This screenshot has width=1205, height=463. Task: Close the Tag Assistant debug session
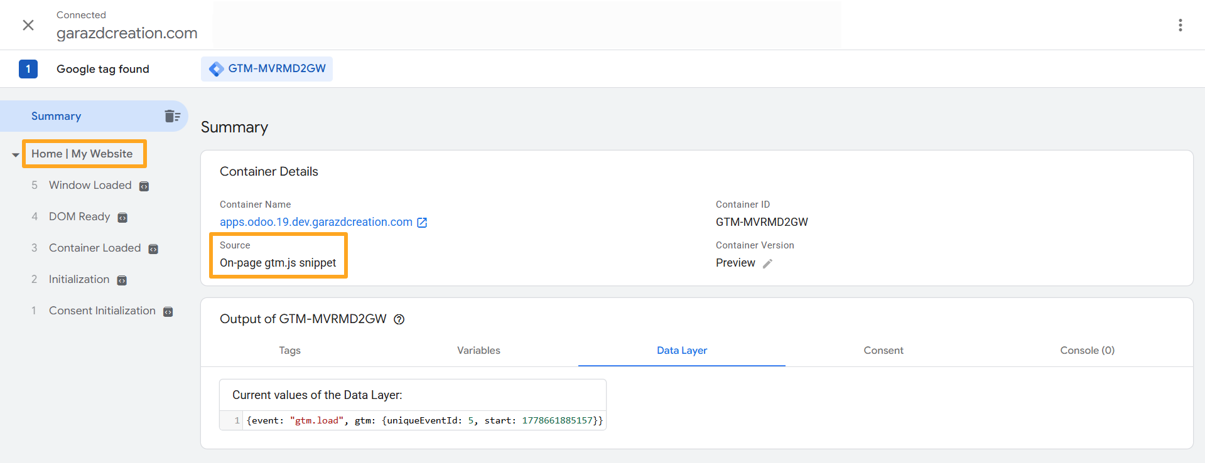pyautogui.click(x=28, y=25)
